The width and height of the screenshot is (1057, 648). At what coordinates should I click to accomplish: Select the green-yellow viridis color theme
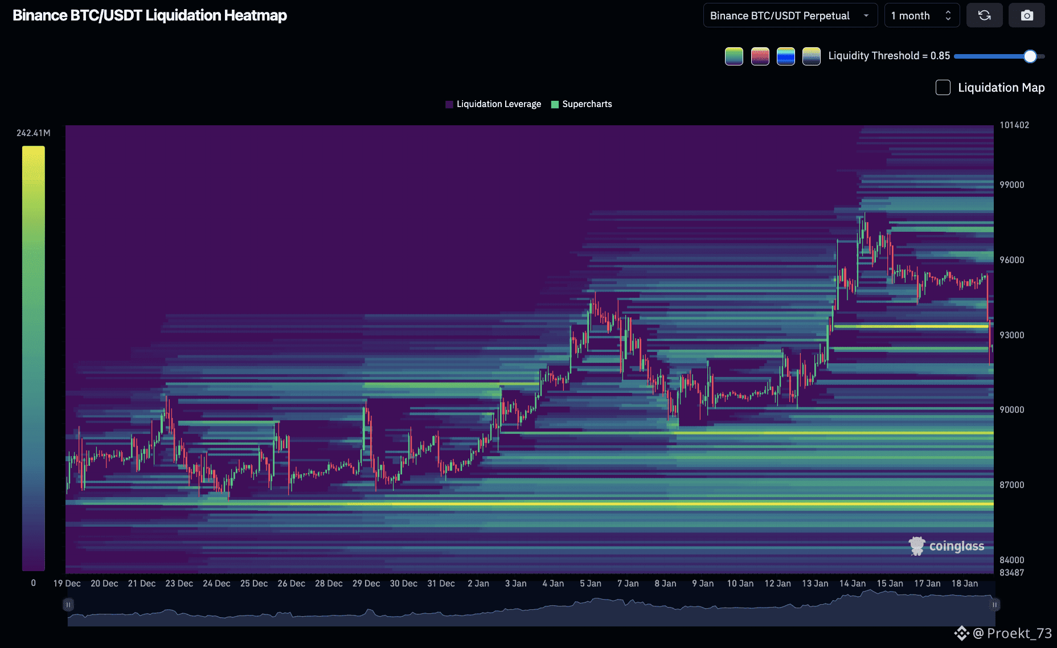coord(734,56)
